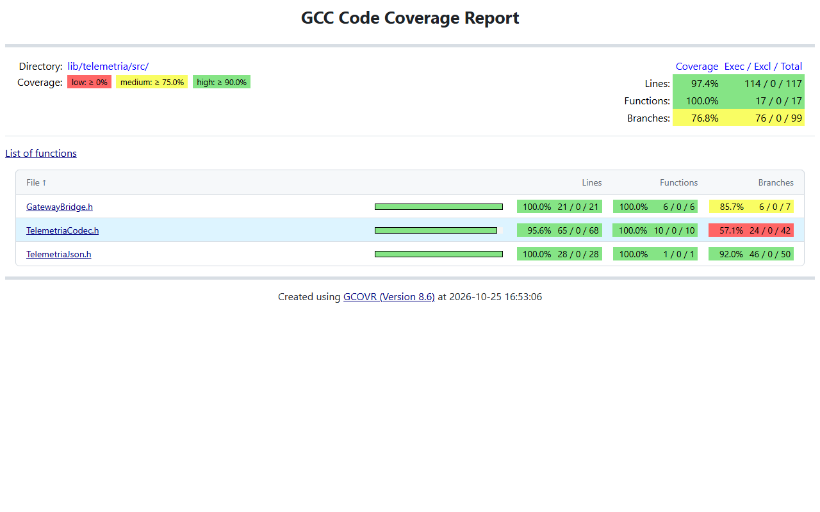Open the List of functions link
The height and width of the screenshot is (512, 820).
tap(41, 154)
